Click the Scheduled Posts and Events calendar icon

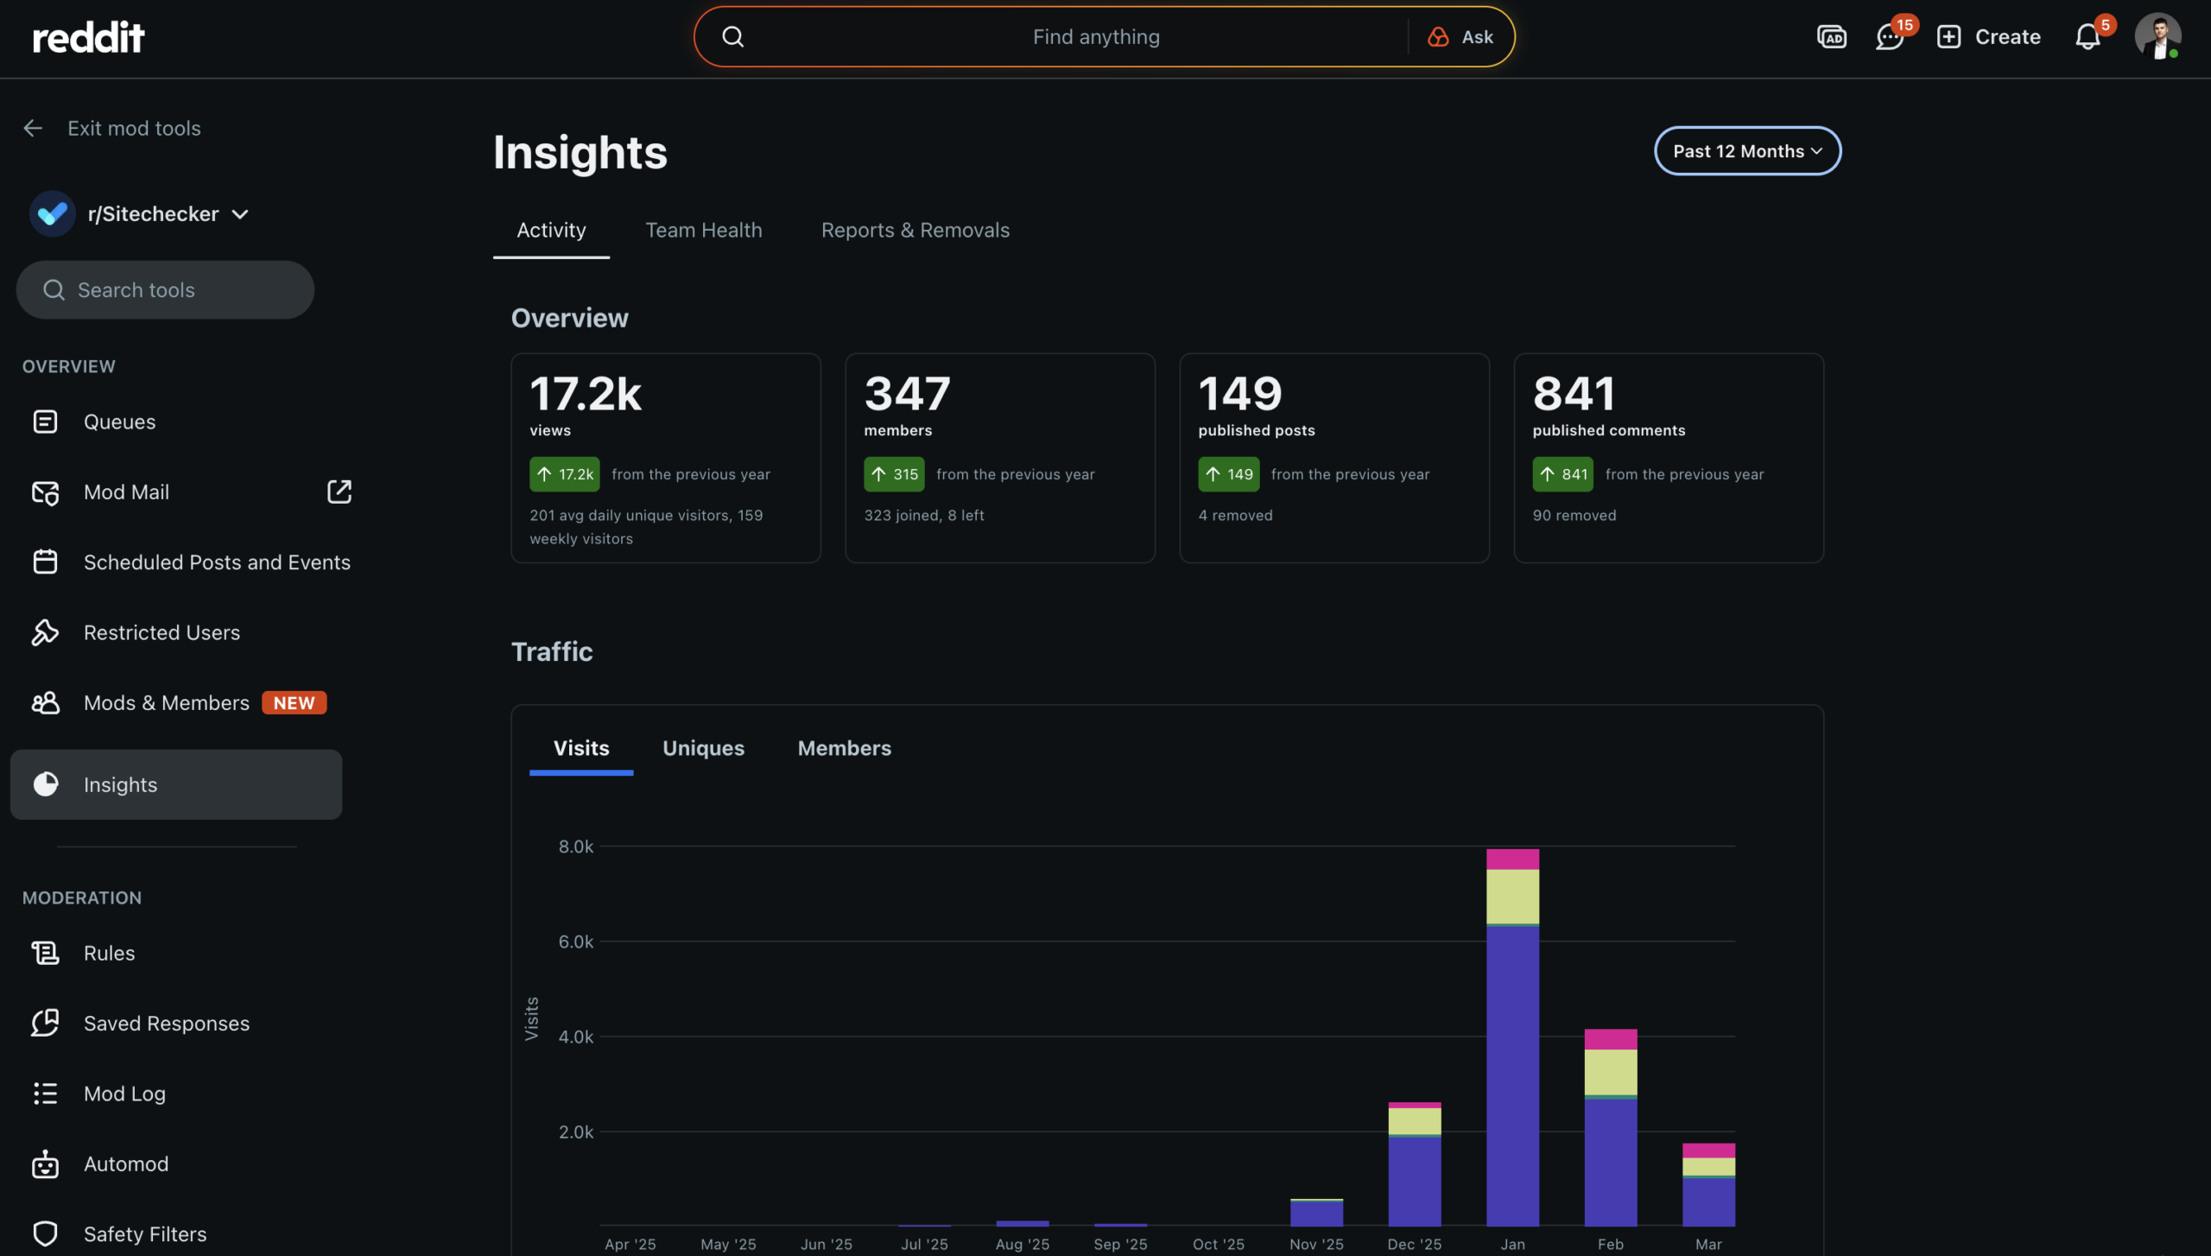[46, 561]
